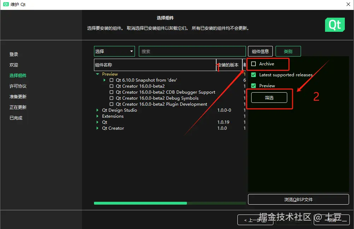Screen dimensions: 354x229
Task: Check Qt Creator 16.0.0-beta2 CDB Debugger Support
Action: point(111,92)
